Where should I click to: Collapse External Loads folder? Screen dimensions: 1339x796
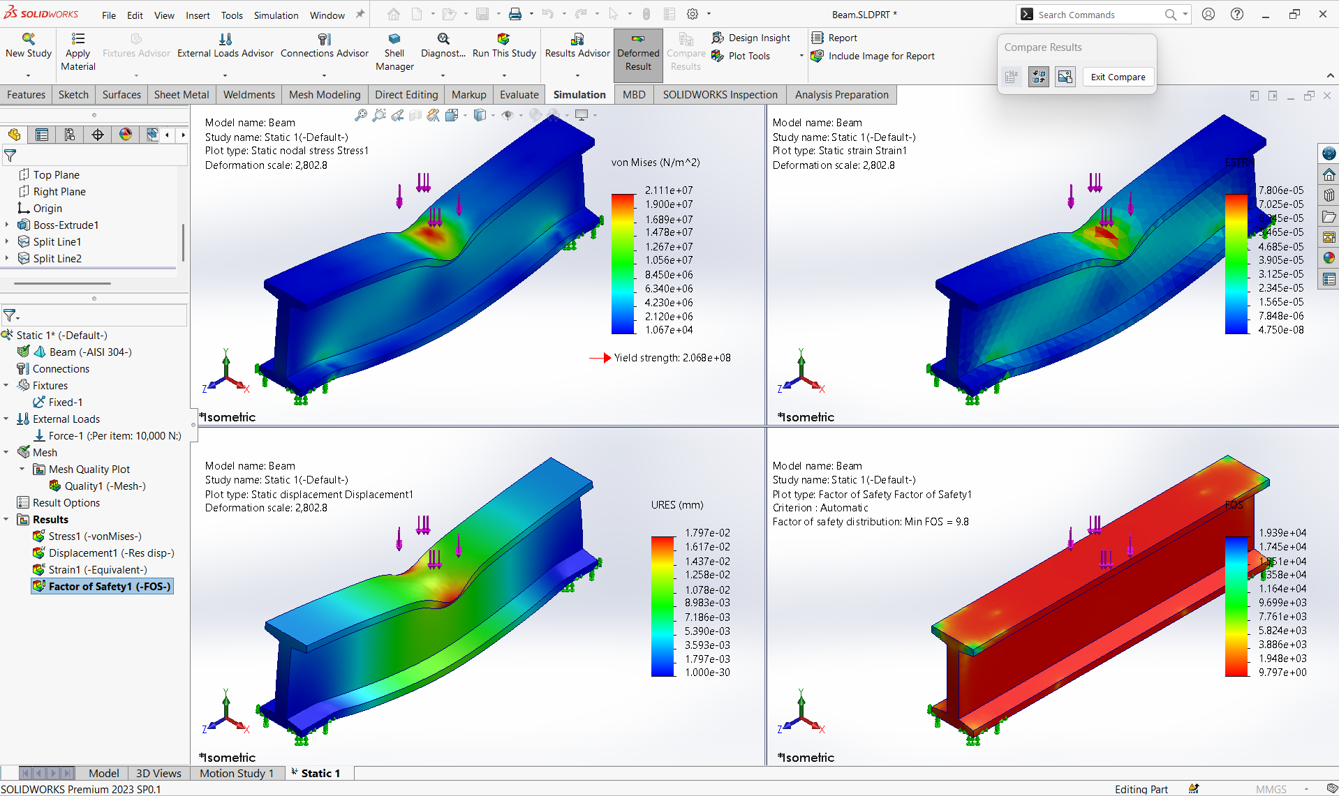6,419
